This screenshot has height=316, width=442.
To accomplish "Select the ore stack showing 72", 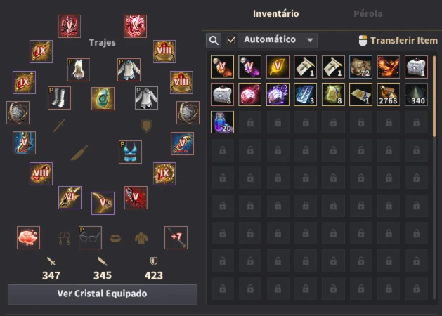I will pos(360,67).
